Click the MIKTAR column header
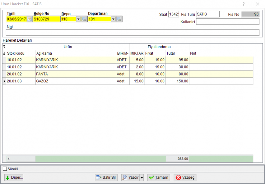265x184 pixels. tap(137, 53)
